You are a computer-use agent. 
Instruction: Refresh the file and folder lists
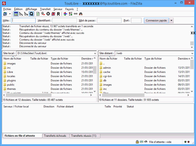point(38,14)
